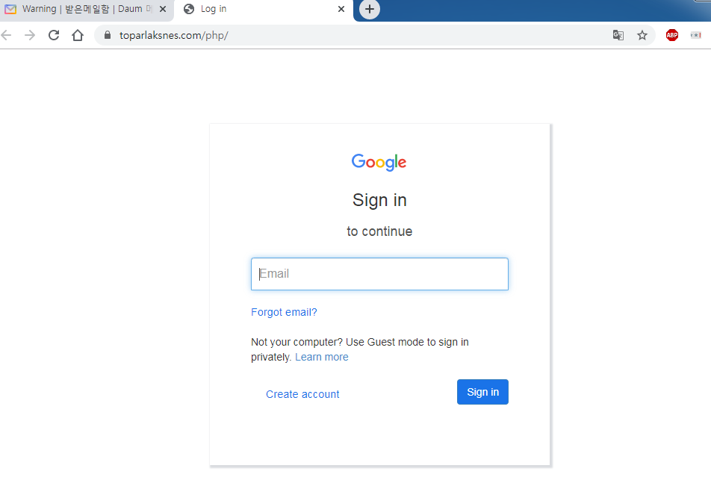Click the Create account link
Screen dimensions: 711x480
[302, 394]
